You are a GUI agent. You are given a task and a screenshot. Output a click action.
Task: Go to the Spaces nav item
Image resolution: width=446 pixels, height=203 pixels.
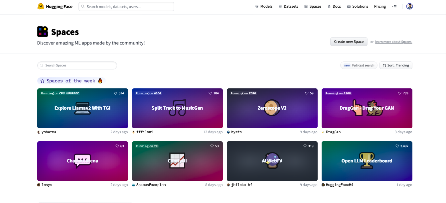[313, 6]
